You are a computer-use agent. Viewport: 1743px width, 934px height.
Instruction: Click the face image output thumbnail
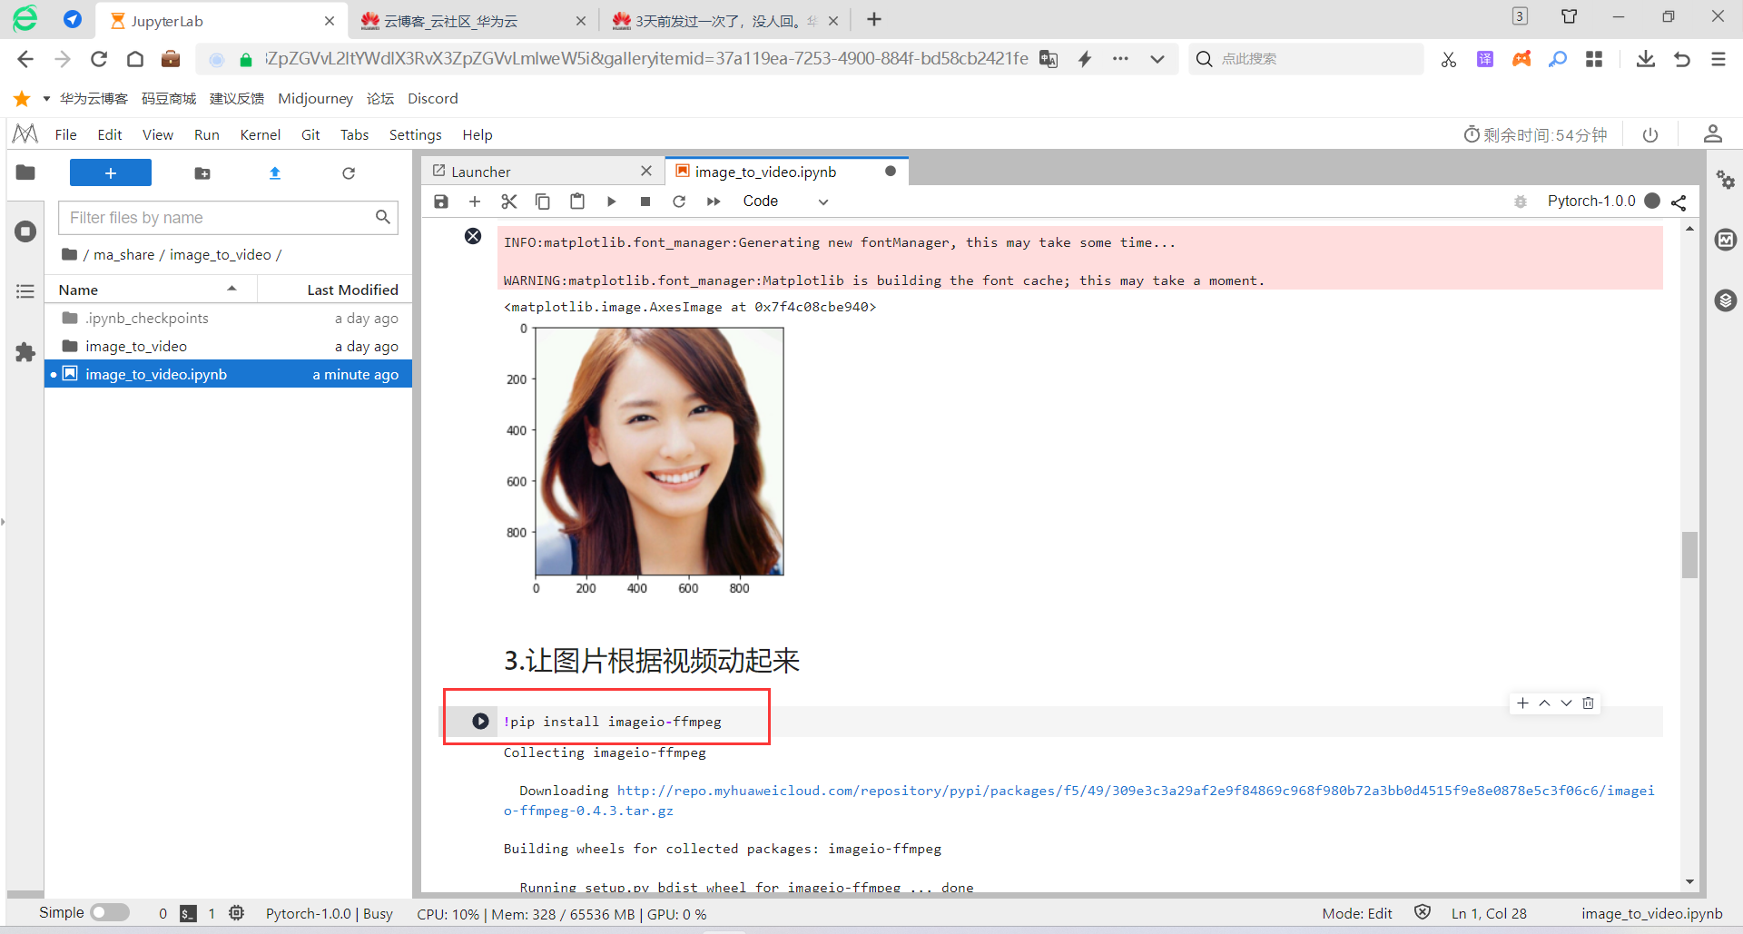660,452
